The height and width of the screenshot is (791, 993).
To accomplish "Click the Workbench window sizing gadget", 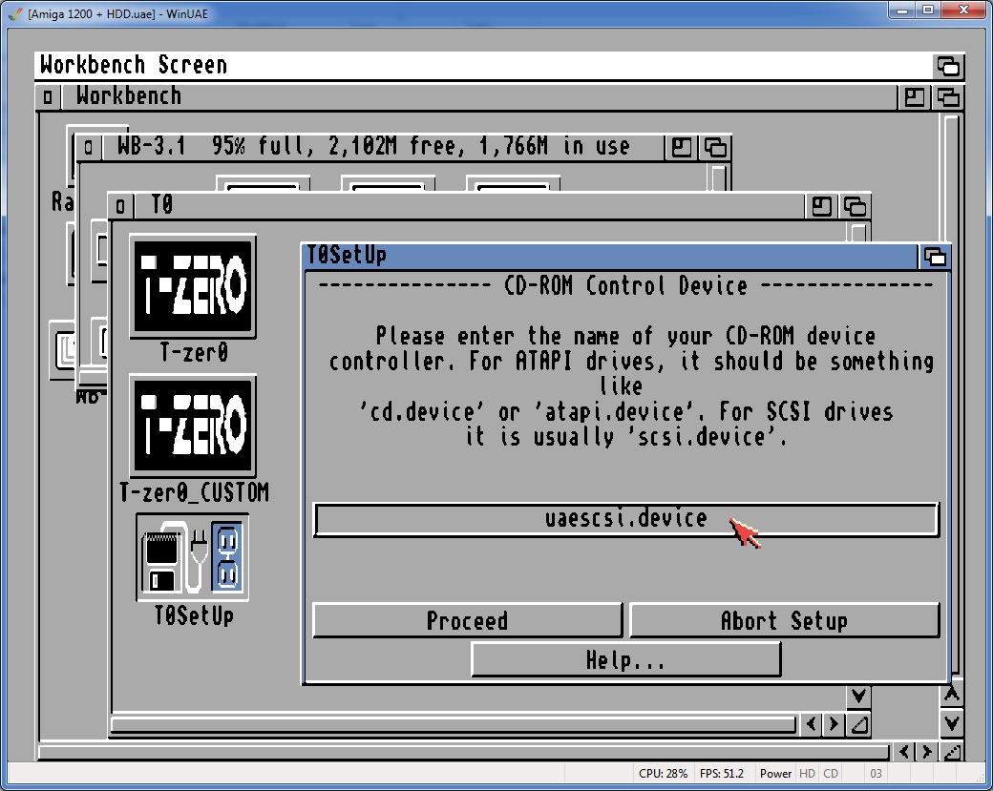I will 952,752.
